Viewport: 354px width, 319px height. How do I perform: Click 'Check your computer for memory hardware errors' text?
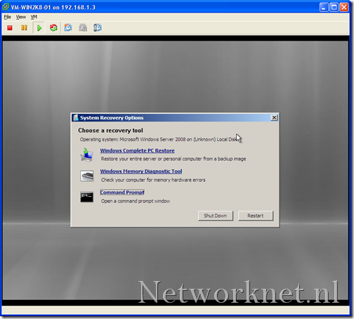(153, 180)
